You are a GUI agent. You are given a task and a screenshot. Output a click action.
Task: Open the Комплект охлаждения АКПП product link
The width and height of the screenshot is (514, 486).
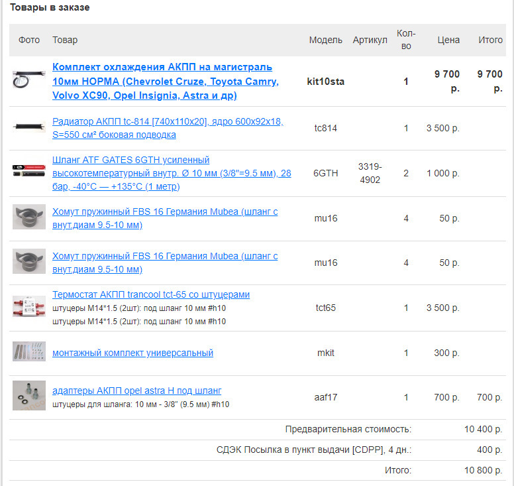pos(166,81)
